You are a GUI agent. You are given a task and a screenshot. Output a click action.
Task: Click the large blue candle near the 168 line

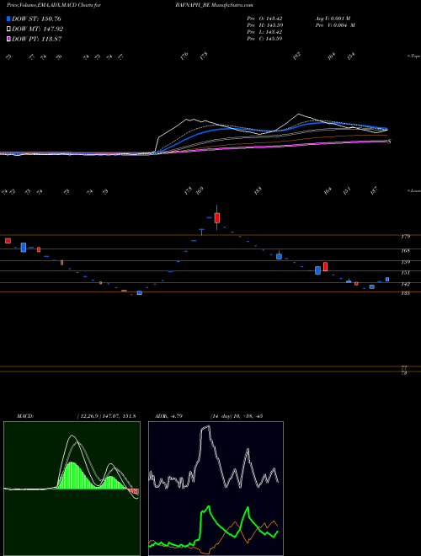[24, 247]
